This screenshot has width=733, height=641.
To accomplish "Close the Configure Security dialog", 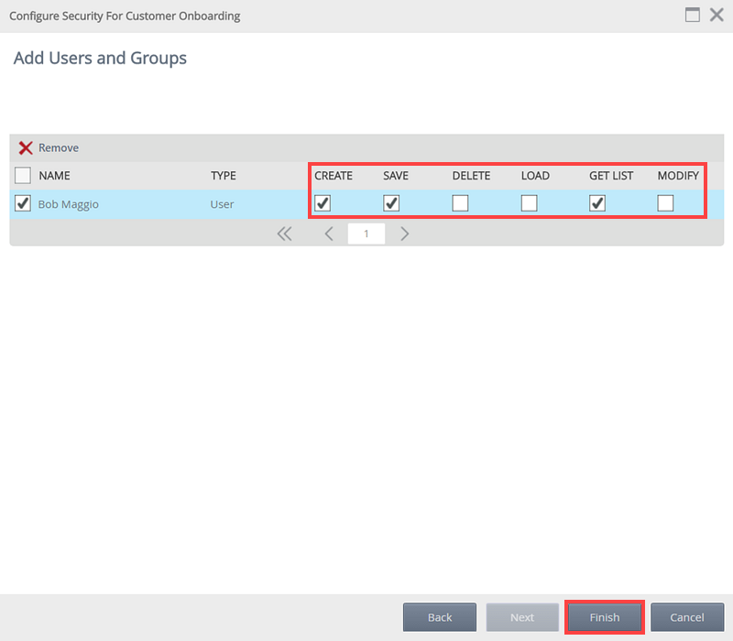I will (x=717, y=16).
